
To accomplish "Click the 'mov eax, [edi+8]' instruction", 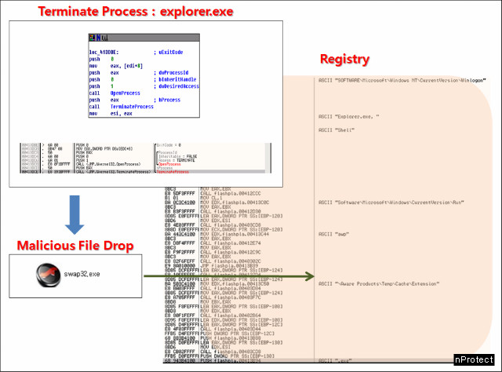I will (x=116, y=66).
